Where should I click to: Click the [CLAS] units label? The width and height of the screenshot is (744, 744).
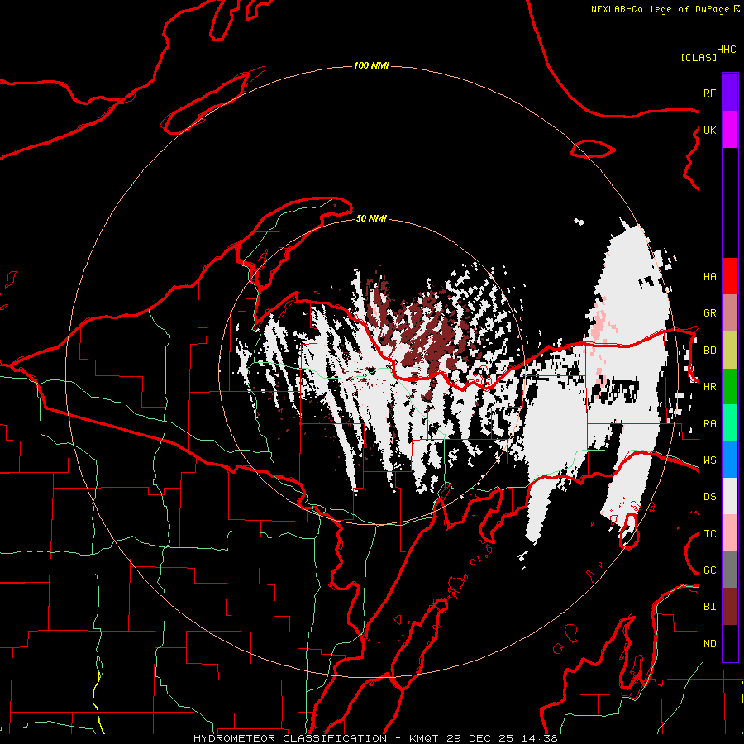tap(699, 58)
